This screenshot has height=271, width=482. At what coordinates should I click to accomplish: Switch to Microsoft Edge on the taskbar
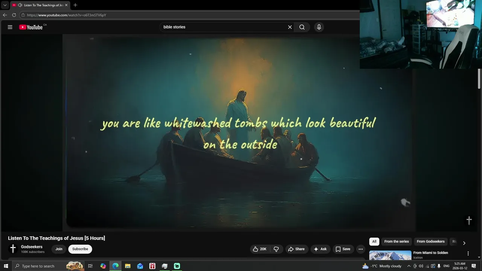pos(115,266)
